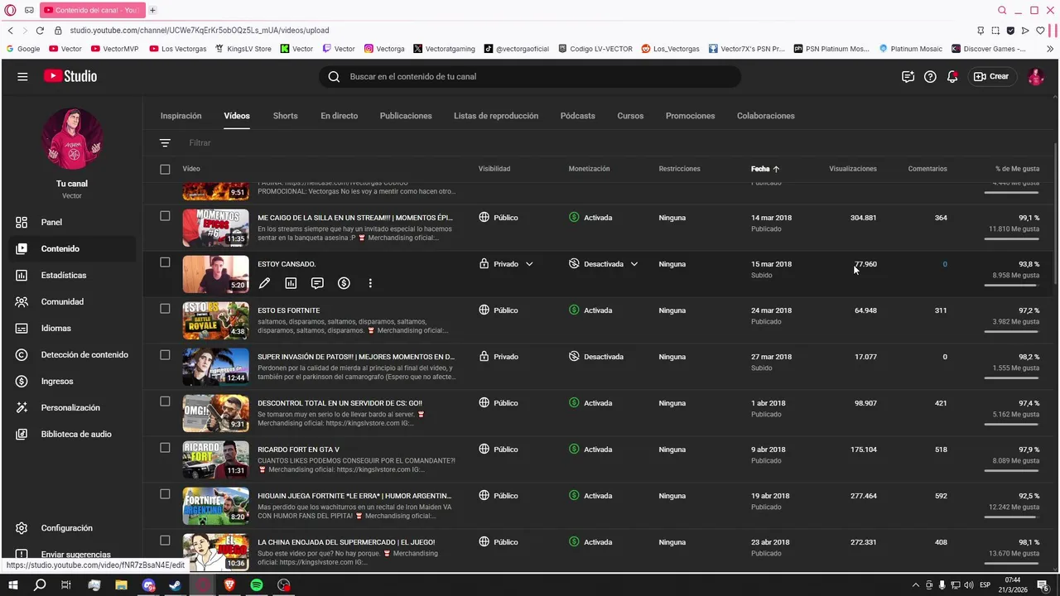1060x596 pixels.
Task: Open File Explorer in the taskbar
Action: click(121, 585)
